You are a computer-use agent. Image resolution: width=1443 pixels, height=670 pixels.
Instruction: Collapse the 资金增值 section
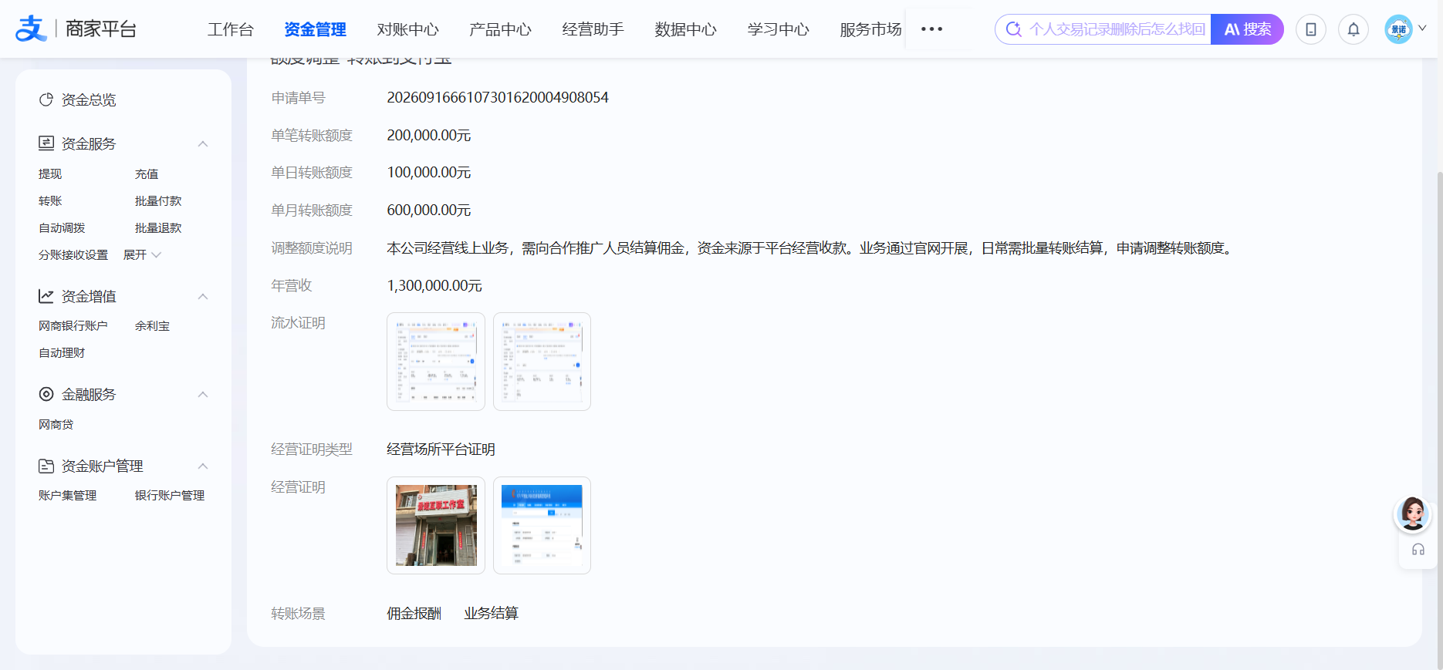[x=203, y=296]
